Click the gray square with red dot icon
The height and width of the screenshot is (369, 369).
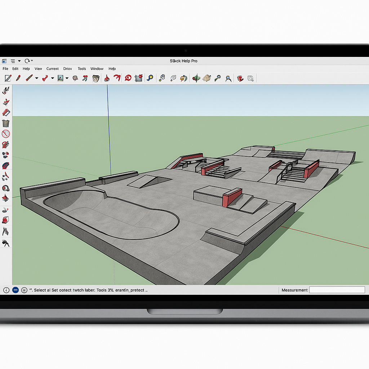tap(139, 78)
